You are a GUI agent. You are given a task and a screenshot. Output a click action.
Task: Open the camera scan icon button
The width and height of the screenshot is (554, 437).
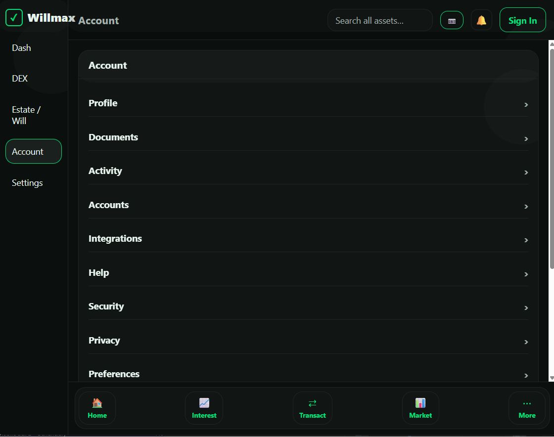coord(452,20)
